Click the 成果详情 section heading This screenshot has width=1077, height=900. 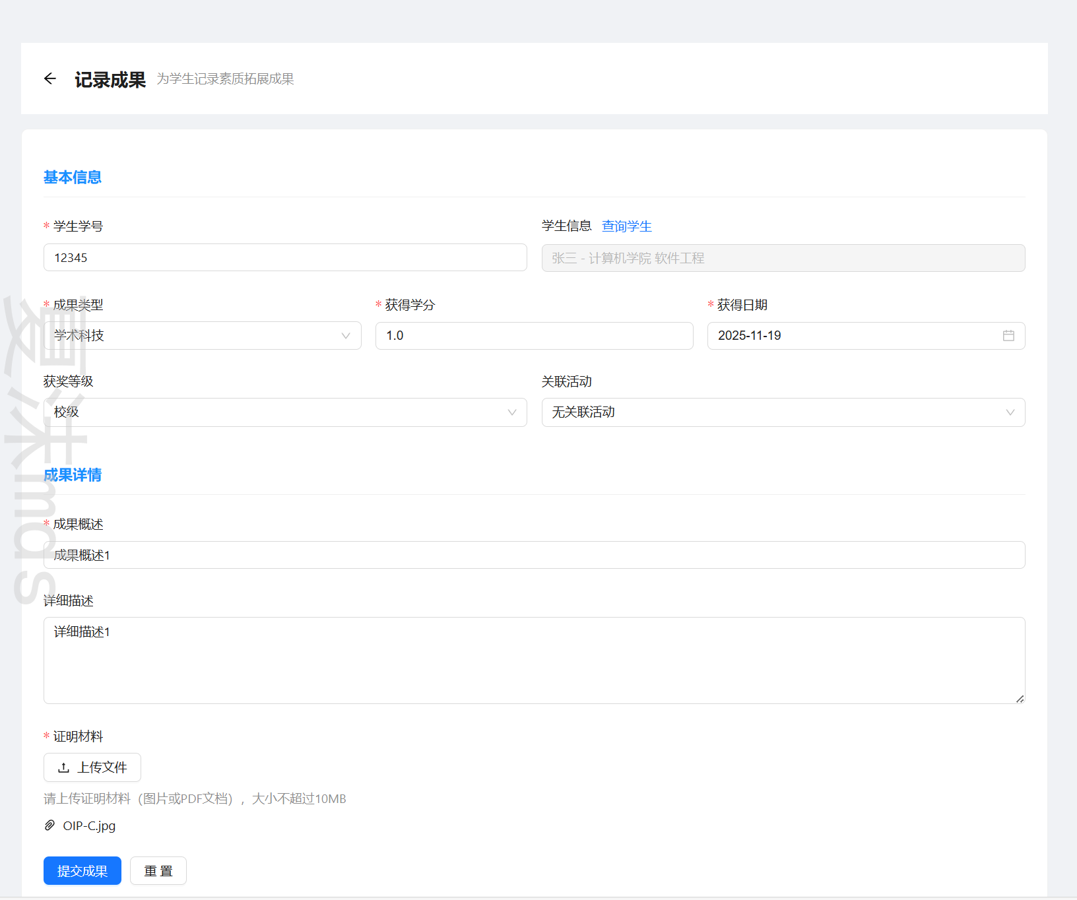73,475
